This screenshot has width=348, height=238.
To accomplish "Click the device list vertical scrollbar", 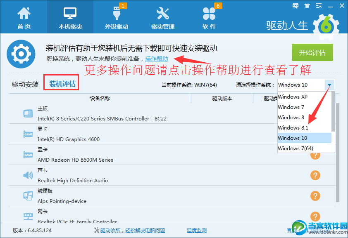I will (x=338, y=152).
